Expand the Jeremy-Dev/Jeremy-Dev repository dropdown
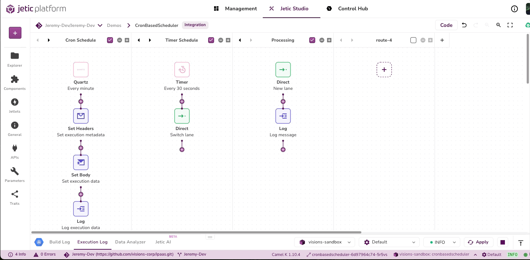The image size is (530, 260). click(x=100, y=25)
